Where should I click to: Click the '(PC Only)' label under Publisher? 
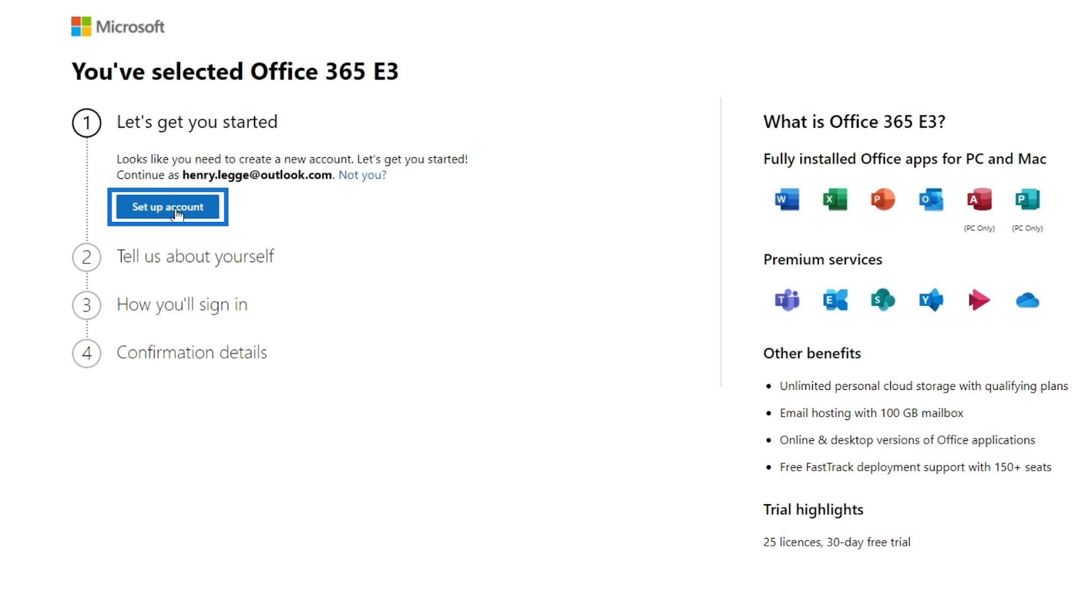tap(1027, 229)
